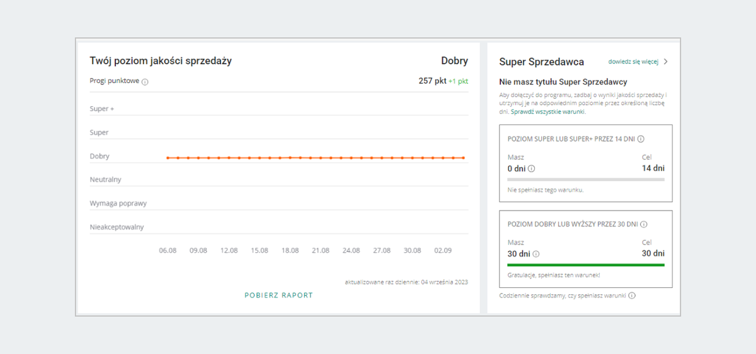Click the 30 dni goal value under Cel
Viewport: 756px width, 354px height.
coord(653,253)
